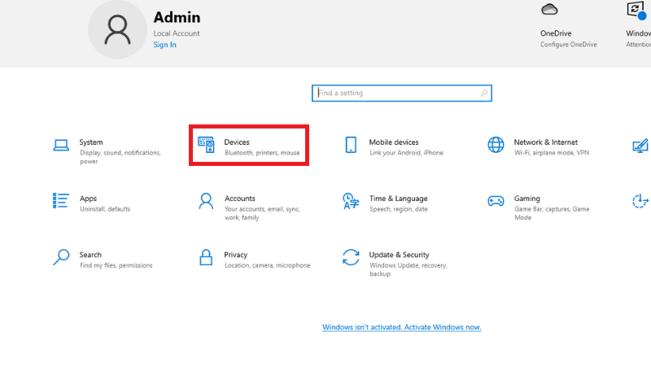651x366 pixels.
Task: Open Network & Internet globe icon
Action: (x=496, y=145)
